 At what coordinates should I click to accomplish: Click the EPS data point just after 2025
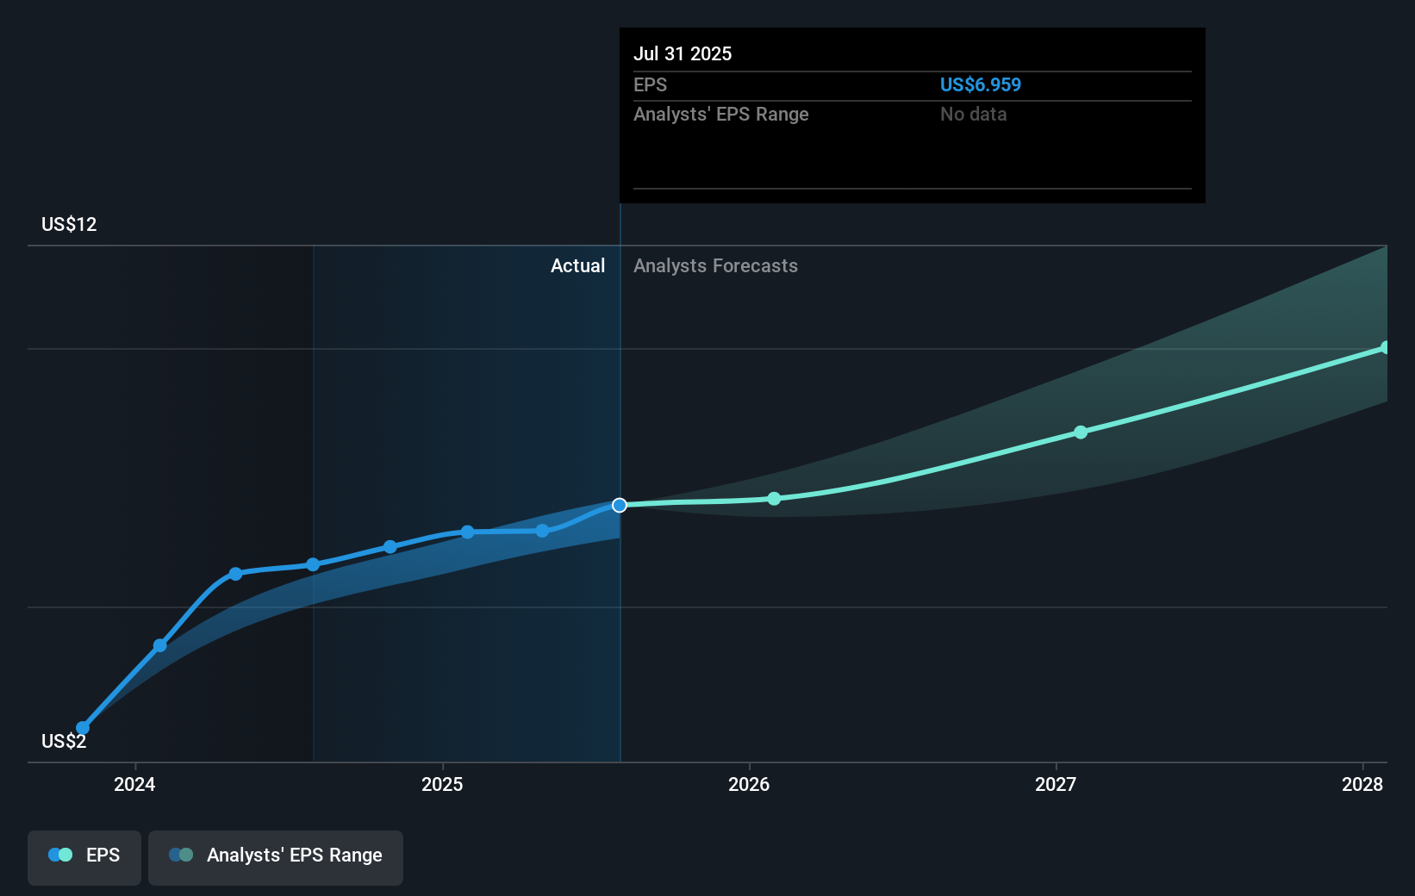coord(467,532)
